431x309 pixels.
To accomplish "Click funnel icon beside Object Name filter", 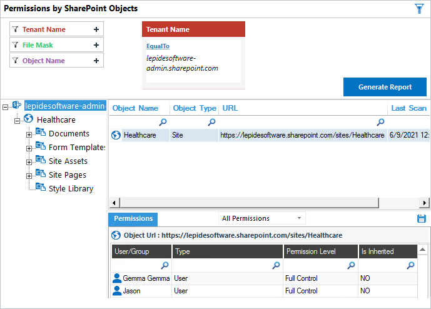I will (16, 61).
